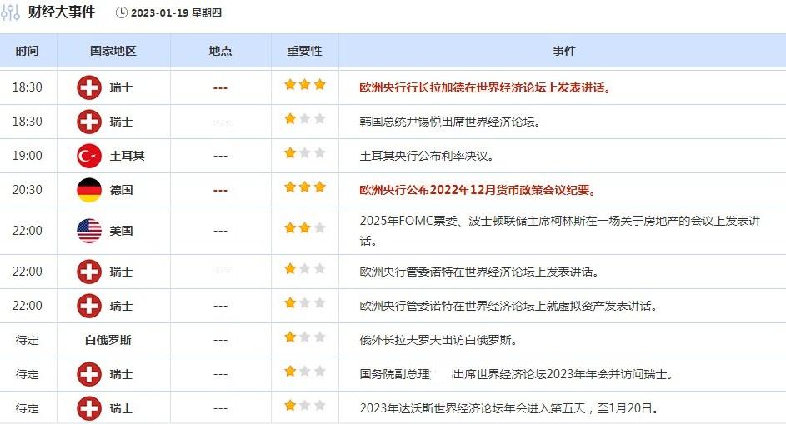Click the sliders icon beside 财经大事件

tap(12, 12)
